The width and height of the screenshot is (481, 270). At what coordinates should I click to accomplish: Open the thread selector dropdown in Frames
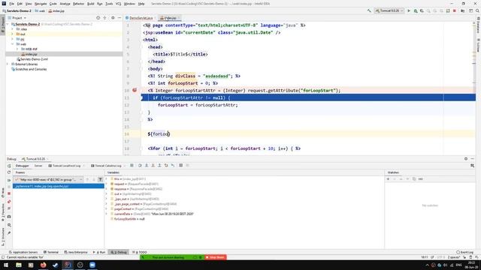click(48, 180)
